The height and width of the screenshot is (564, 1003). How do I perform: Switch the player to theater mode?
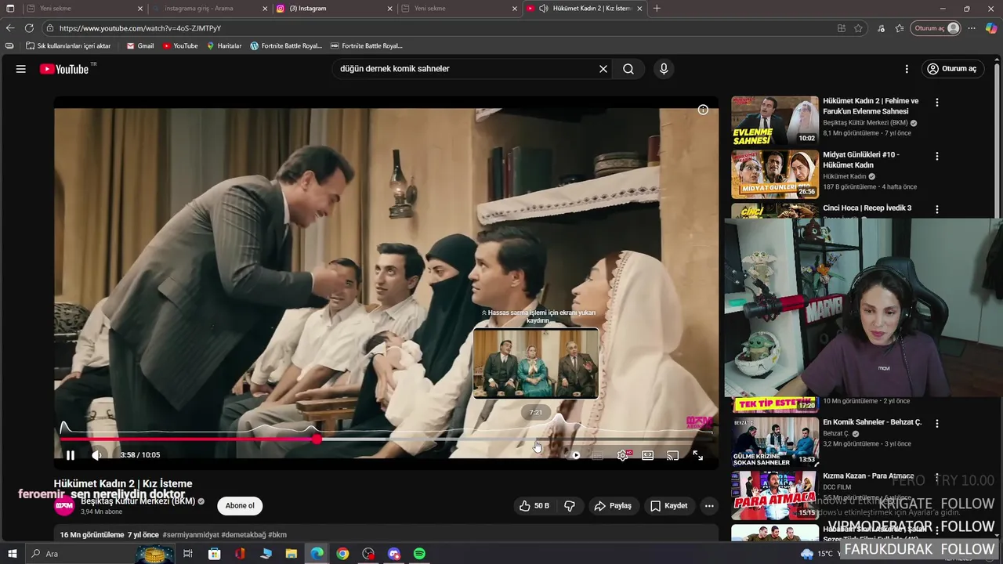coord(648,455)
